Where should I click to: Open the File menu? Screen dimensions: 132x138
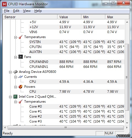(x=7, y=11)
